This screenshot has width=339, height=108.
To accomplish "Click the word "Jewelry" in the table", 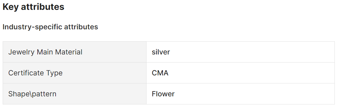I will point(22,52).
